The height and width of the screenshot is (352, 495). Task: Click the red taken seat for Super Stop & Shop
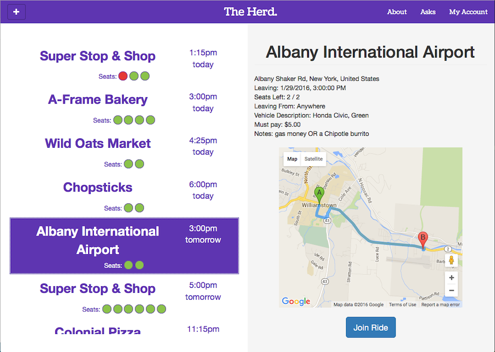click(x=123, y=76)
